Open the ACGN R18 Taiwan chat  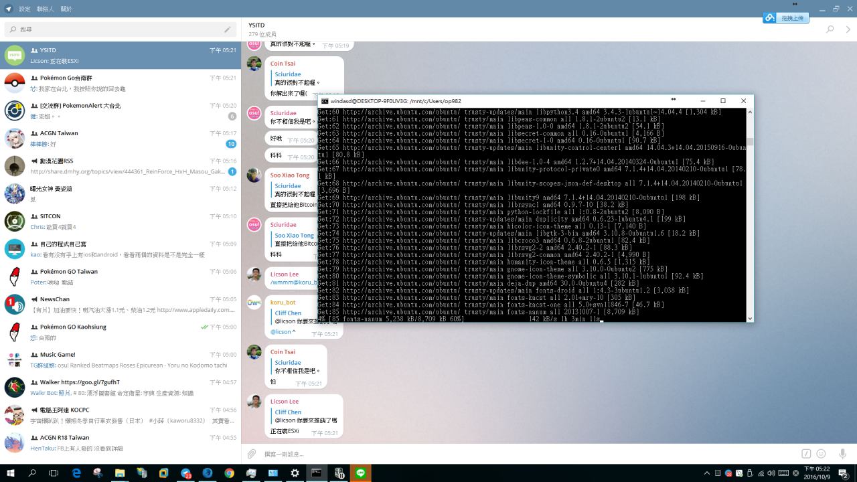[121, 443]
